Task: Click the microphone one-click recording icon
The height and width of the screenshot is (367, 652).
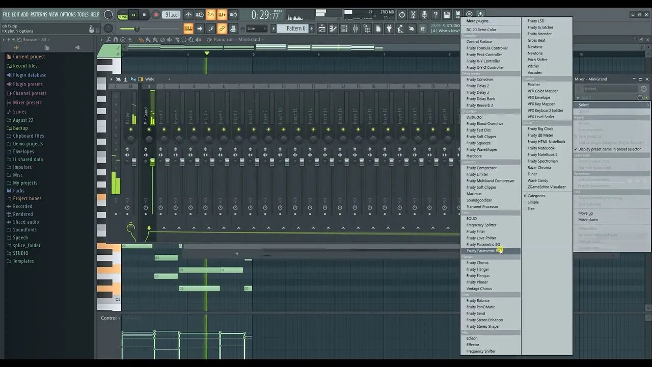Action: (424, 15)
